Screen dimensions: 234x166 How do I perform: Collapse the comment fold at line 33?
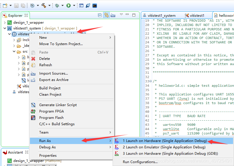(x=151, y=81)
